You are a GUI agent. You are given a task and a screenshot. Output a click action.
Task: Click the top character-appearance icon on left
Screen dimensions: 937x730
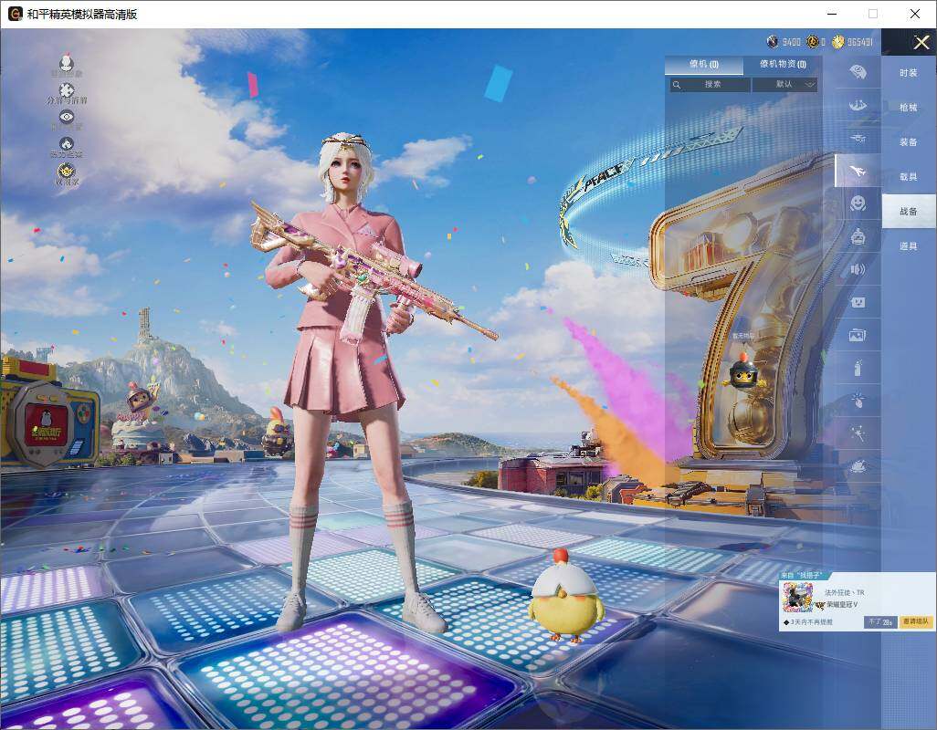click(67, 63)
